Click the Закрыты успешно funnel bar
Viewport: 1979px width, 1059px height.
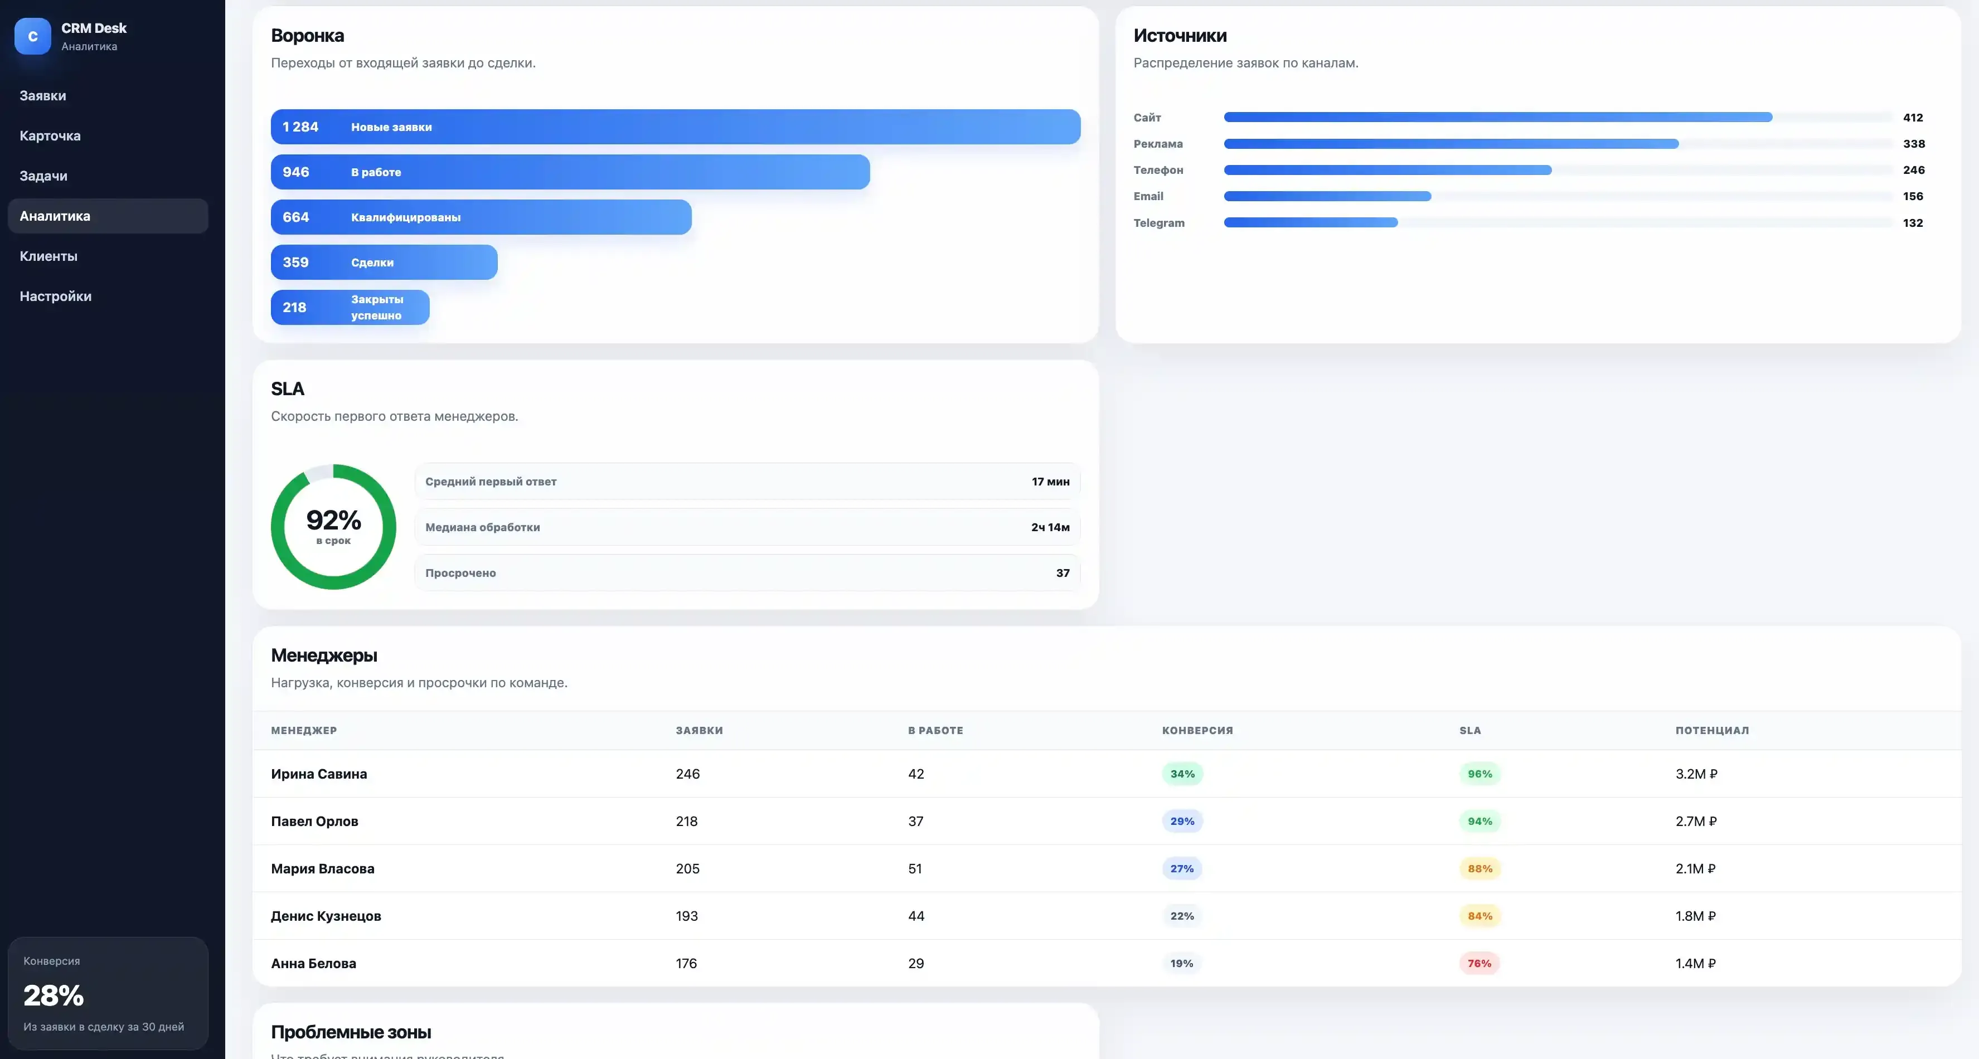coord(350,307)
